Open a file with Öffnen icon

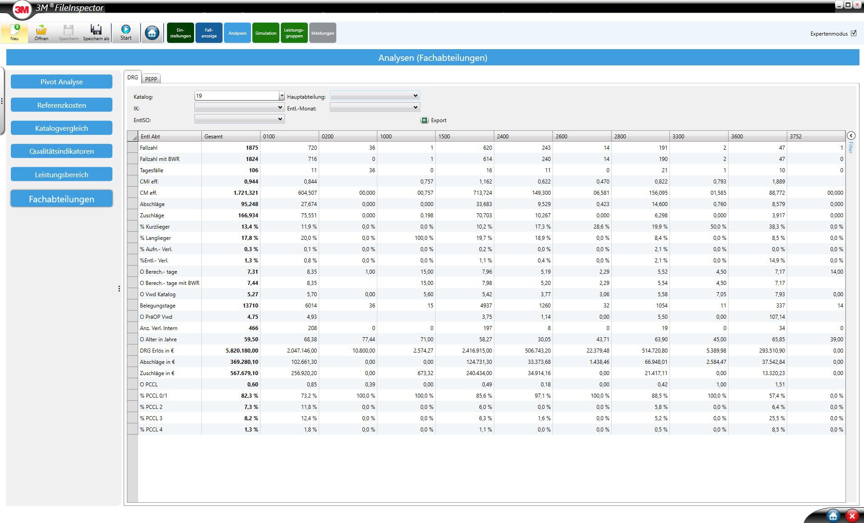42,32
